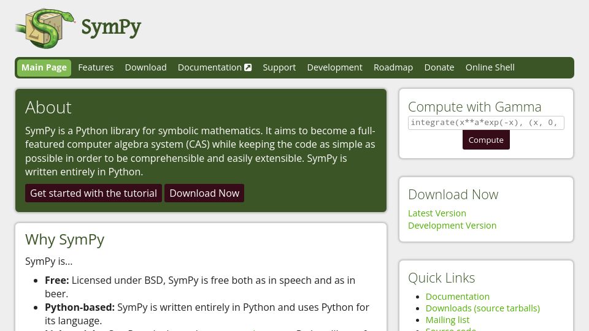This screenshot has height=331, width=589.
Task: Open the Development nav item
Action: (335, 67)
